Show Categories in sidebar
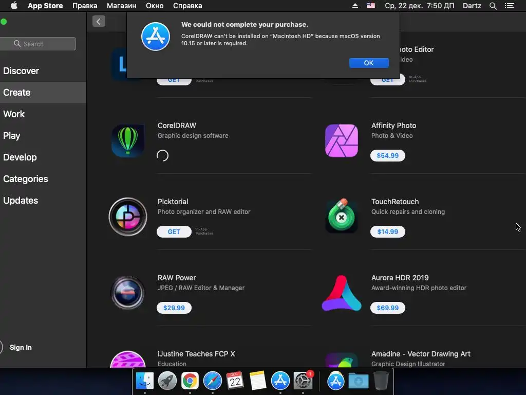The image size is (526, 395). point(26,178)
